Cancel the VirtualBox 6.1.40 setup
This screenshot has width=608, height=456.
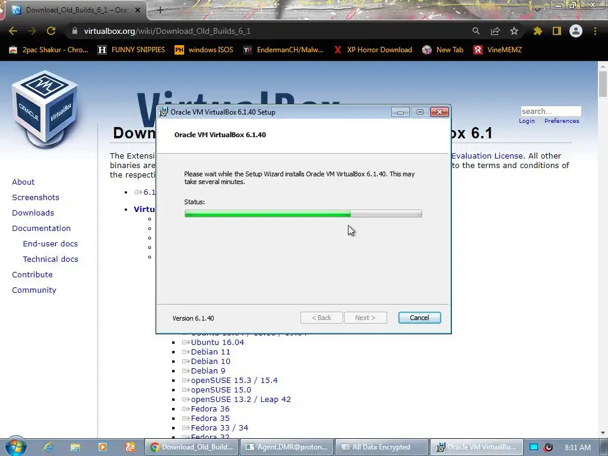(x=420, y=318)
